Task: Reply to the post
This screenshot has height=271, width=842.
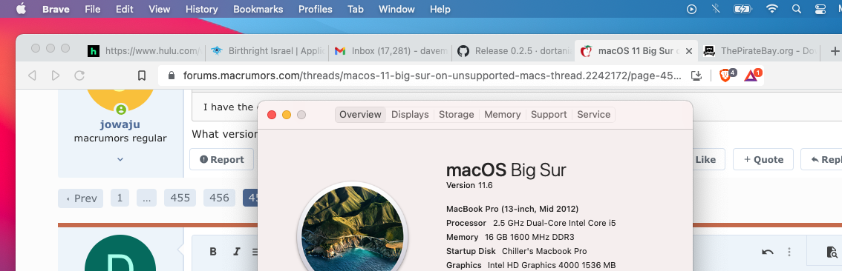Action: tap(823, 159)
